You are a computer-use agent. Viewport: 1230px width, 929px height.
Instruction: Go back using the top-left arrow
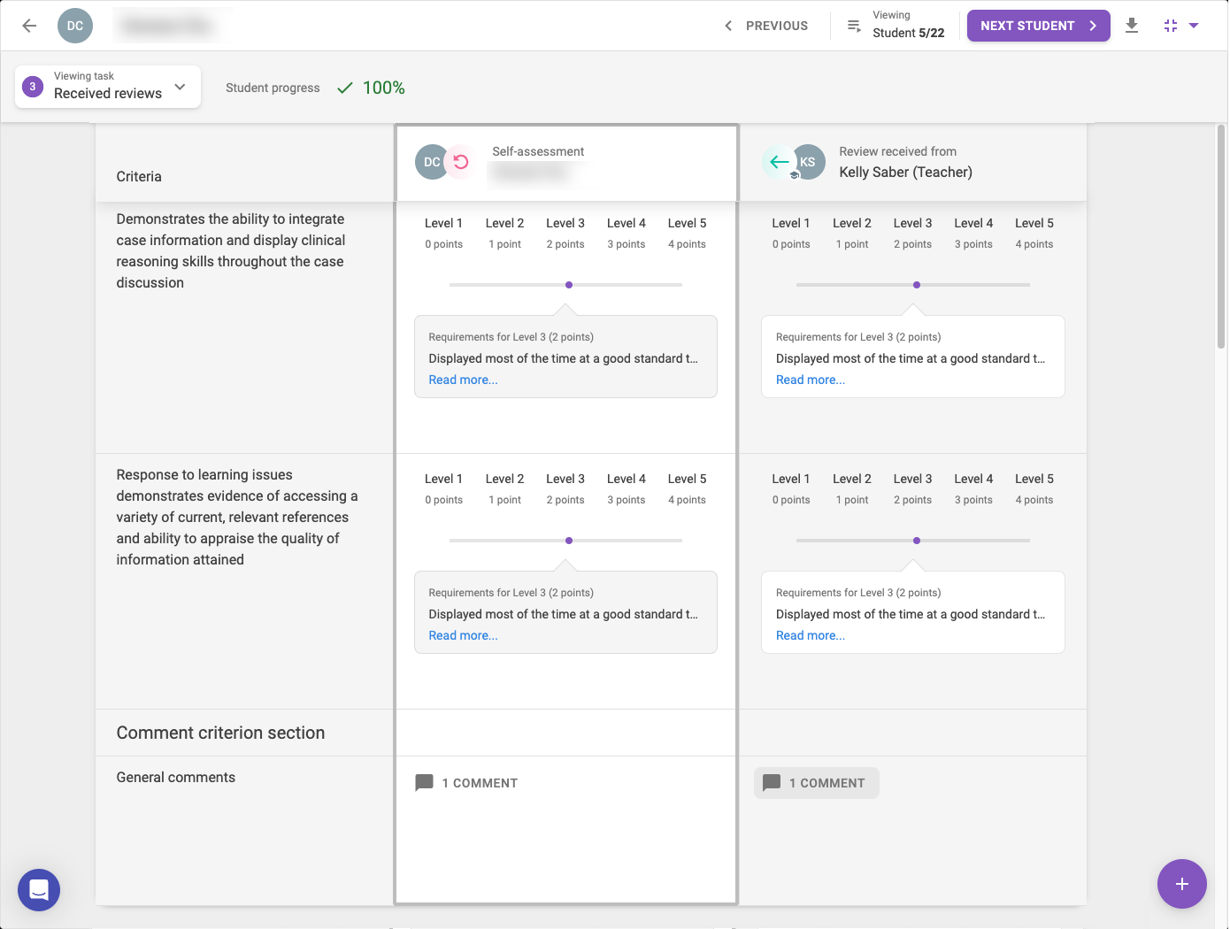pyautogui.click(x=29, y=26)
